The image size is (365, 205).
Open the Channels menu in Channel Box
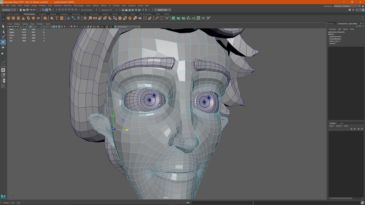[332, 29]
